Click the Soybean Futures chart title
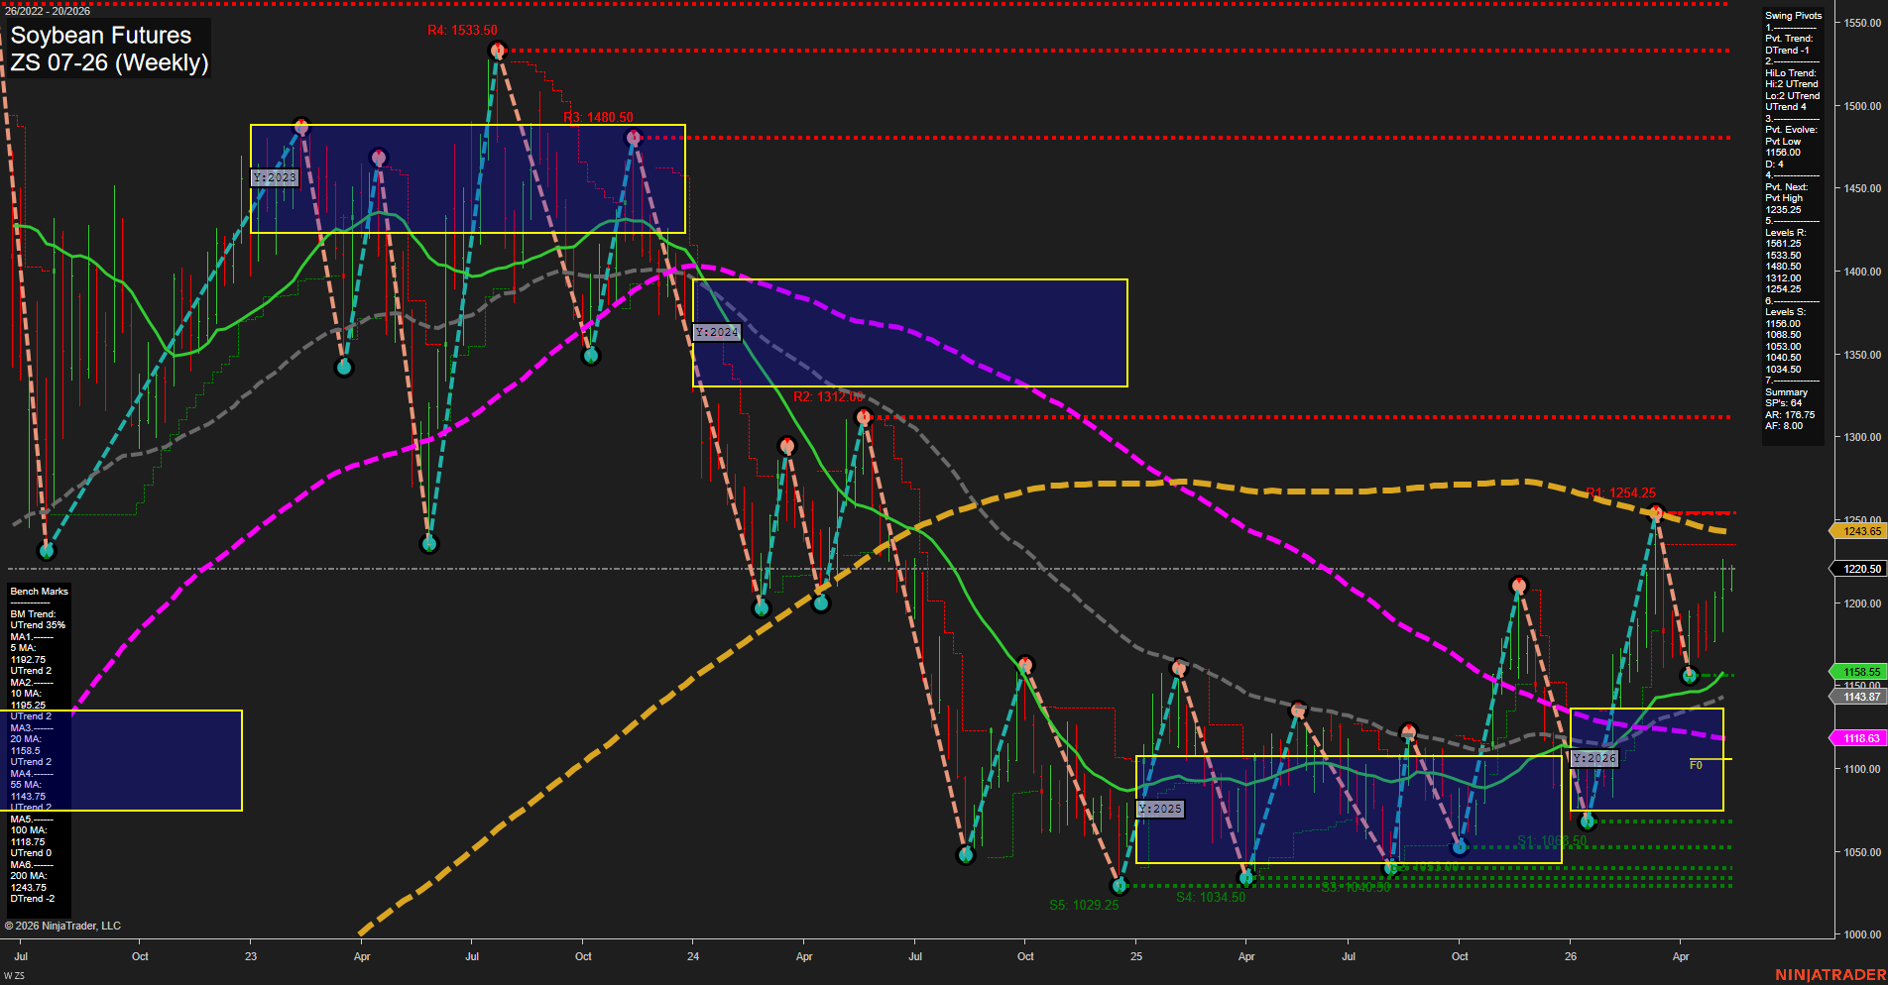The image size is (1888, 985). pos(100,36)
